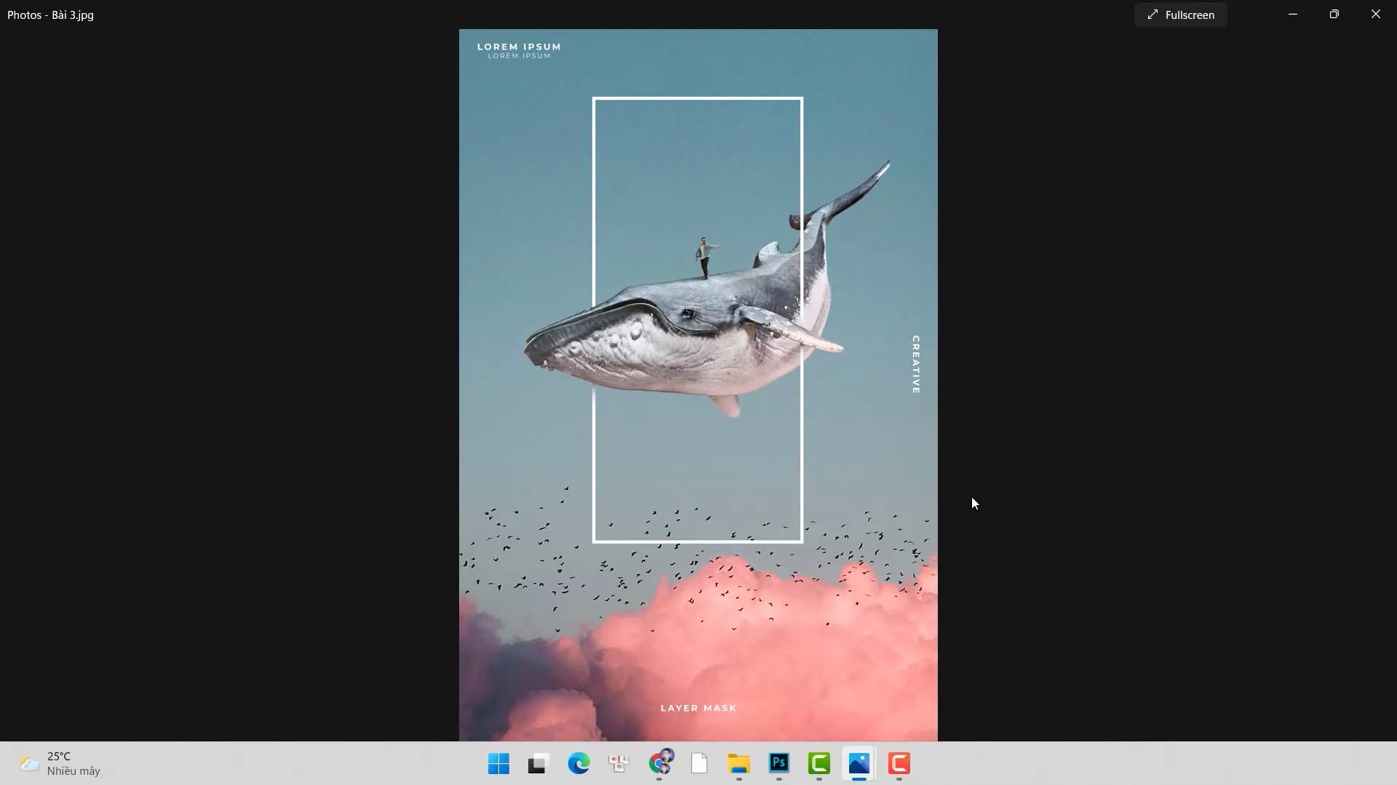
Task: Click the active Photos taskbar icon
Action: (x=859, y=763)
